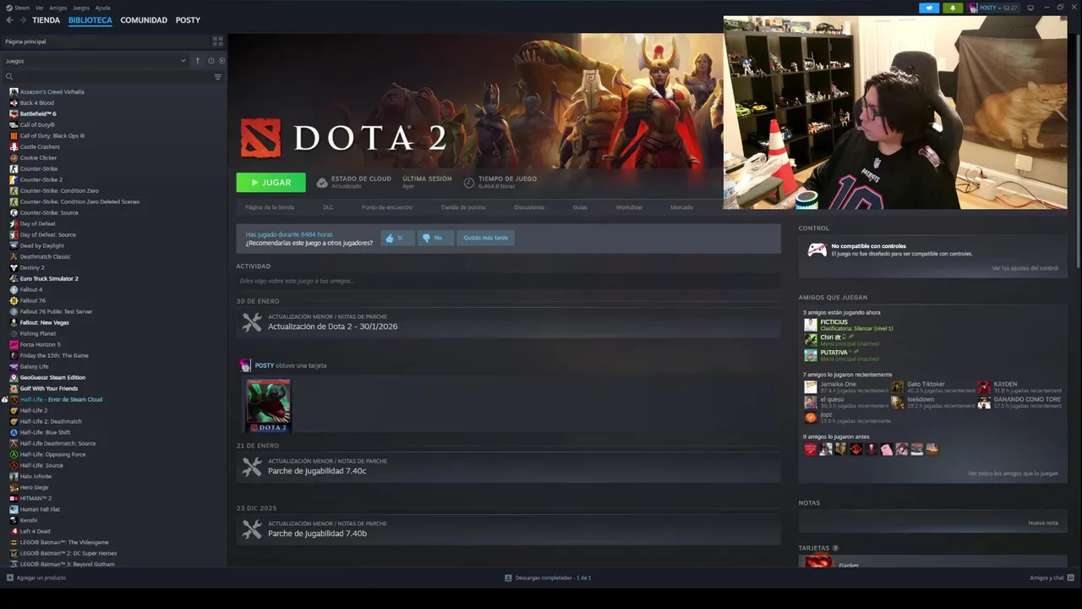
Task: Click wrench icon of Parche de jugabilidad 7.40c
Action: click(x=252, y=466)
